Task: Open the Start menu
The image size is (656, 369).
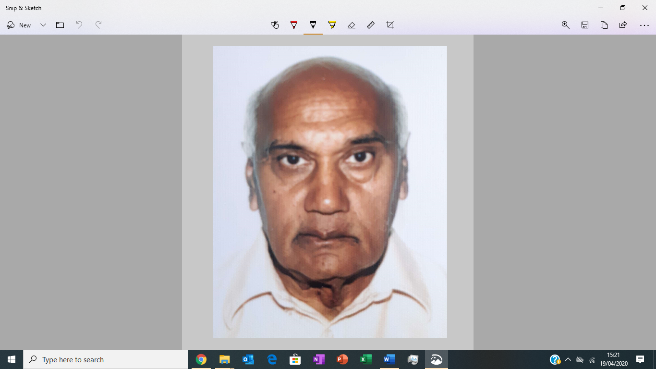Action: [10, 359]
